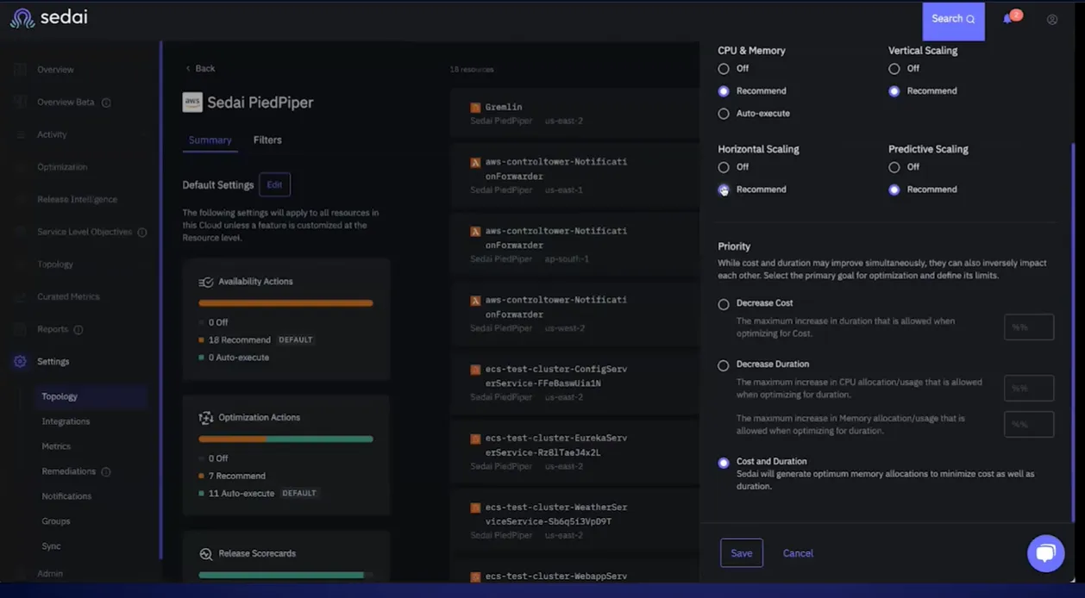Set CPU & Memory to Off
The height and width of the screenshot is (598, 1085).
point(724,69)
